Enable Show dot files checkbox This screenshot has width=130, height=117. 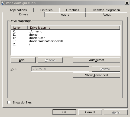(9, 102)
